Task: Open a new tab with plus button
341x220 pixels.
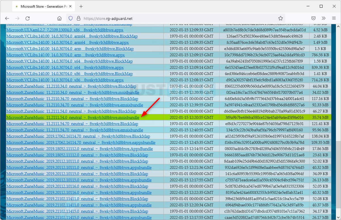Action: click(x=81, y=6)
